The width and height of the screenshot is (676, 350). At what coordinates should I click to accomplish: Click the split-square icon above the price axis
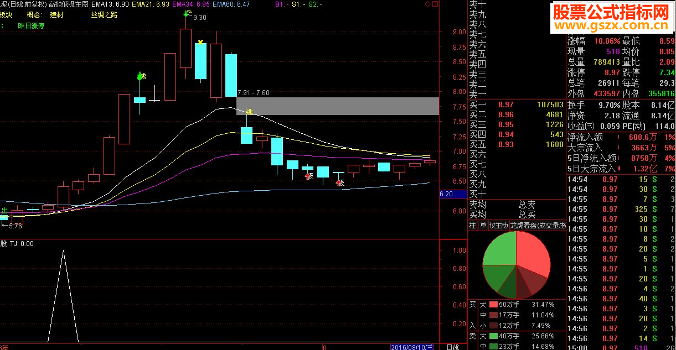(435, 4)
